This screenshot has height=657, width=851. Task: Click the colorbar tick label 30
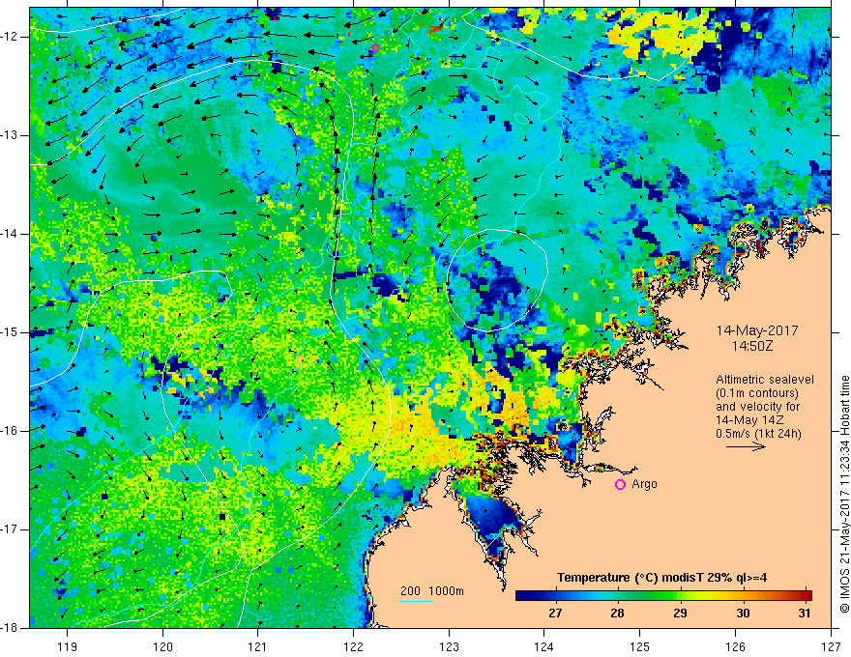(x=743, y=614)
